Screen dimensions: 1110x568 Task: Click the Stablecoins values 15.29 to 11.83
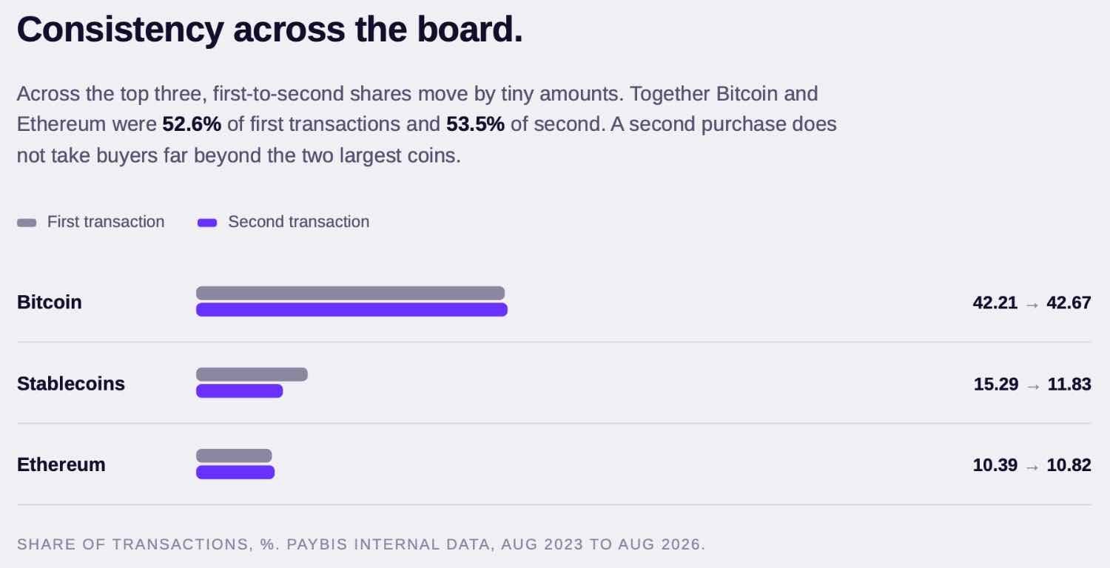tap(1032, 384)
